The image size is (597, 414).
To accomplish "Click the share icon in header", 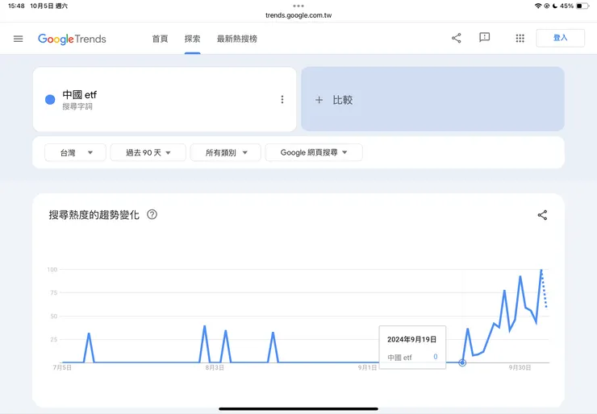I will [456, 38].
